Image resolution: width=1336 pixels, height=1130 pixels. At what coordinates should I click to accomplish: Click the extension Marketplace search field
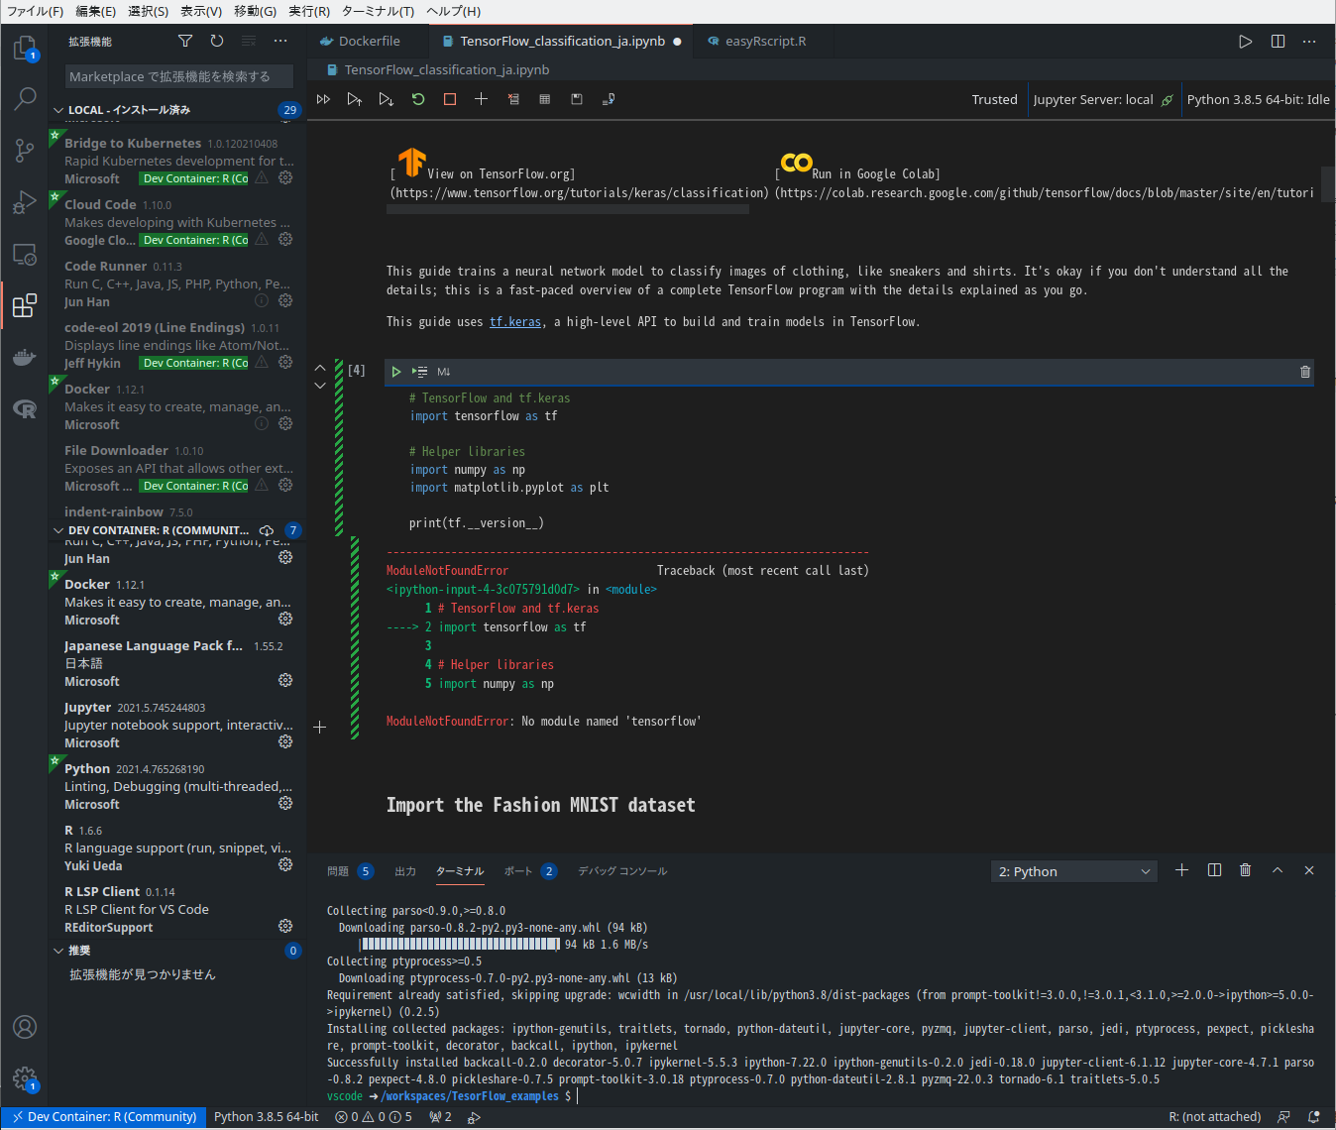tap(178, 76)
